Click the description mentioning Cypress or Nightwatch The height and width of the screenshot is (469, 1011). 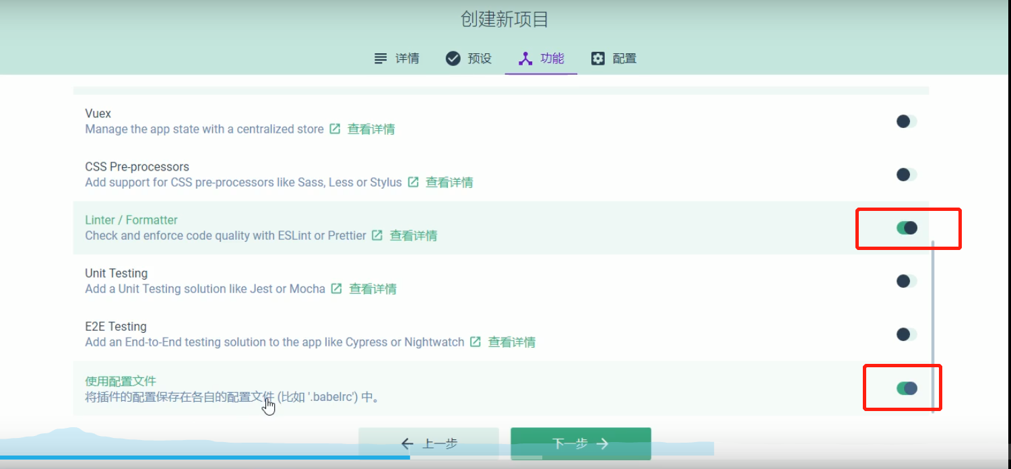[x=275, y=342]
